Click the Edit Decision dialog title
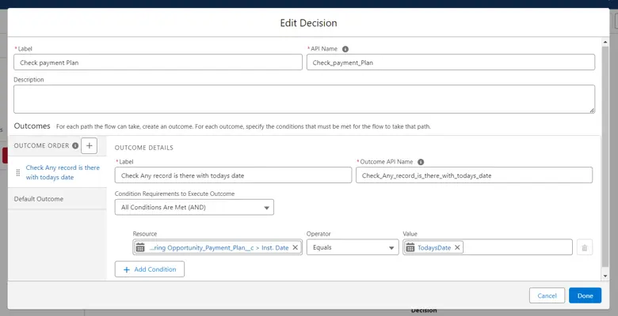 308,23
